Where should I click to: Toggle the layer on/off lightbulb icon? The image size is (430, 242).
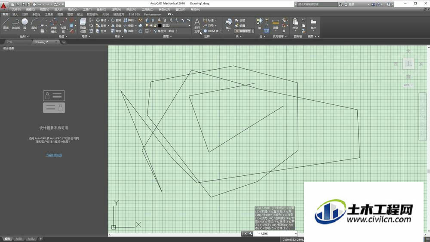pyautogui.click(x=147, y=25)
